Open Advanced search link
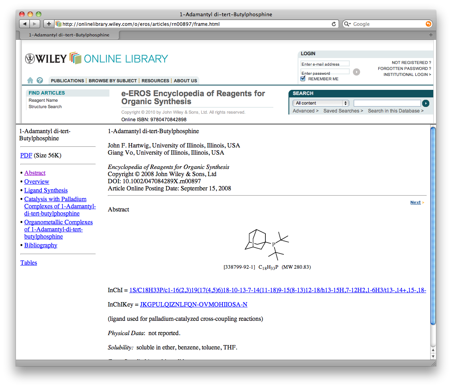Image resolution: width=452 pixels, height=388 pixels. 306,111
